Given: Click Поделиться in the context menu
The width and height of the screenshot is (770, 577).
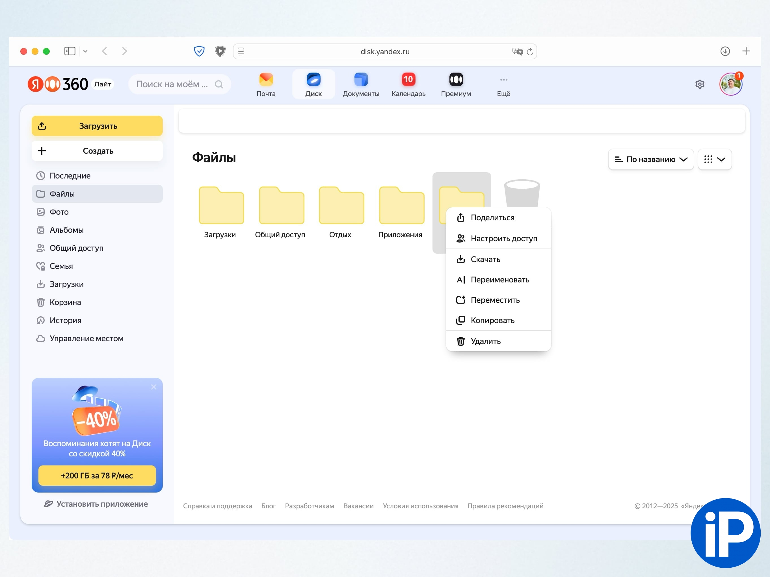Looking at the screenshot, I should tap(492, 218).
